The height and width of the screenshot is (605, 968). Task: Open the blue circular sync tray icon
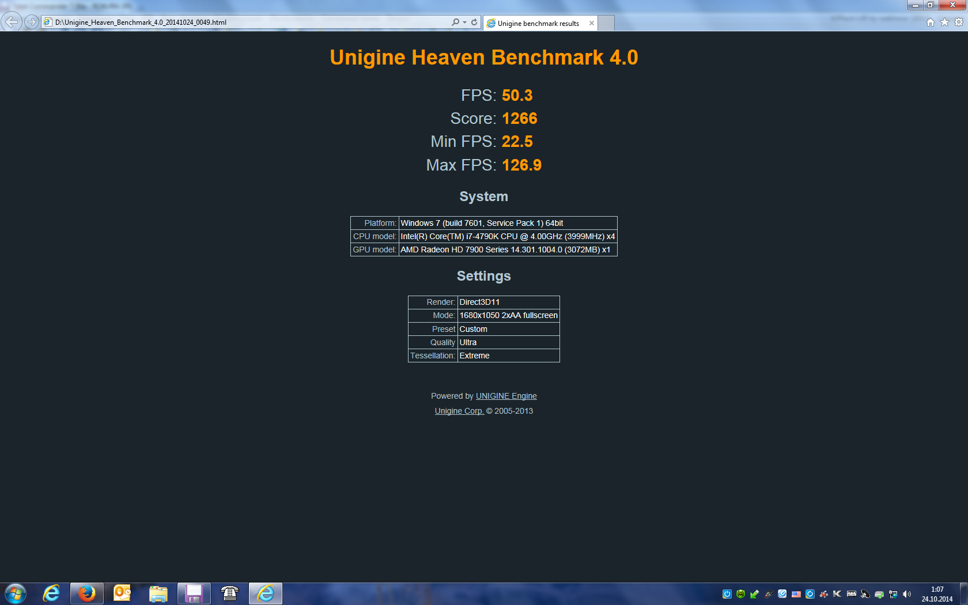coord(810,594)
